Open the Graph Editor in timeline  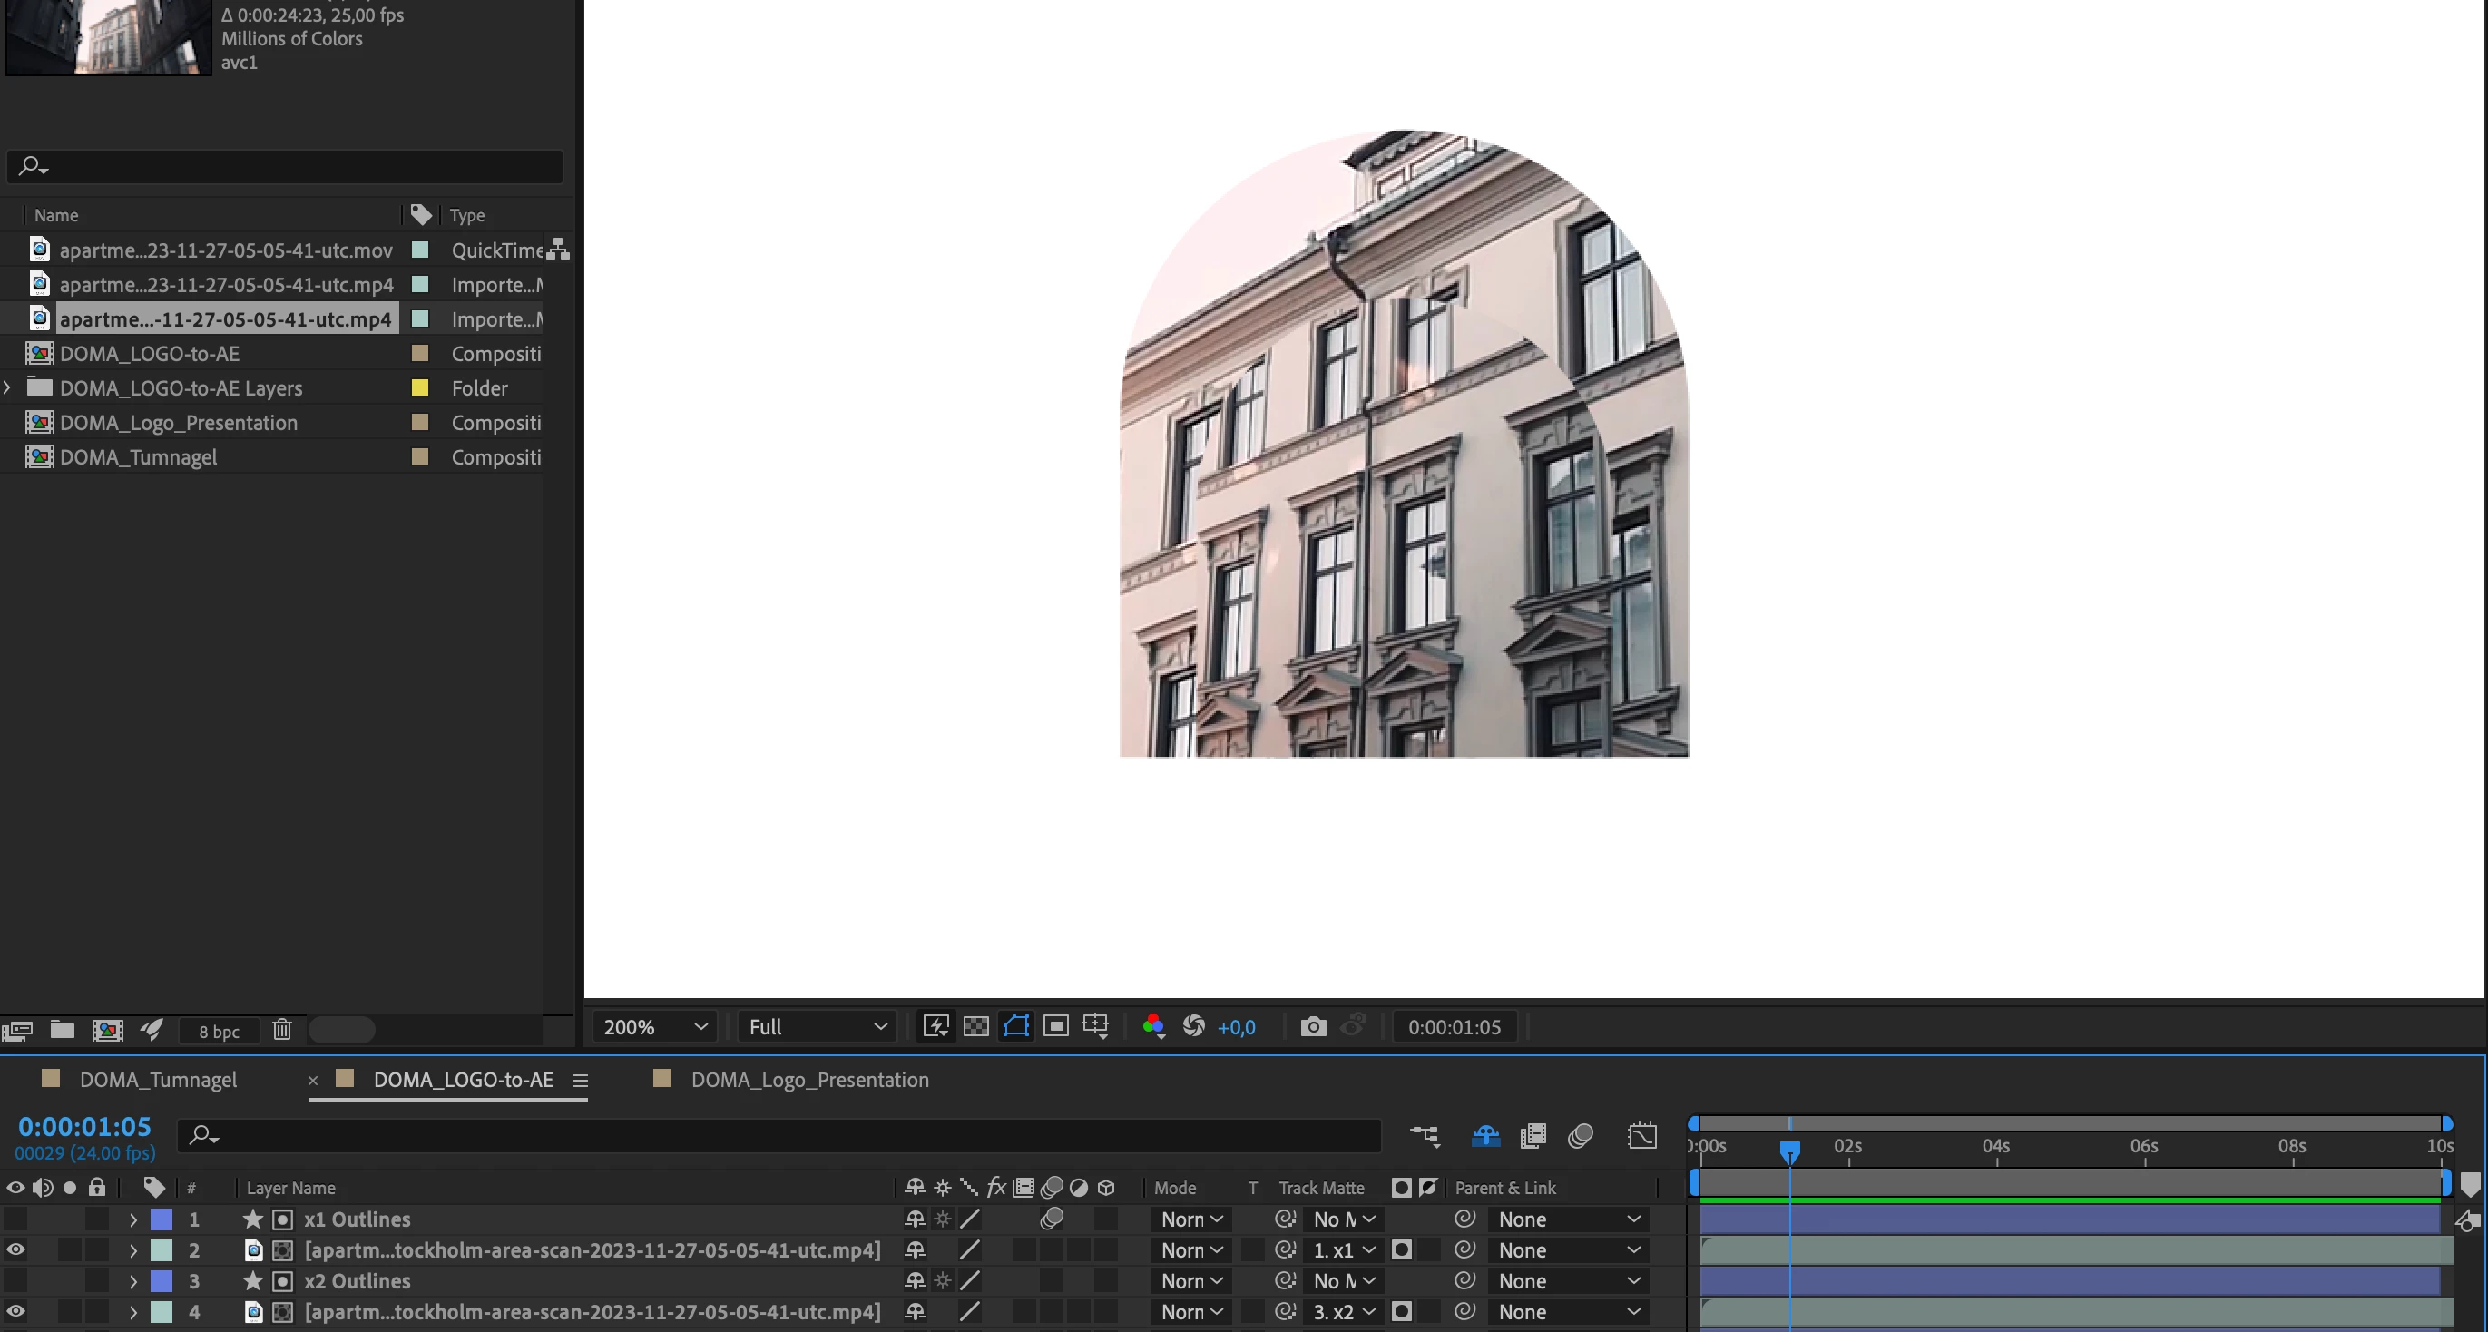pyautogui.click(x=1642, y=1136)
